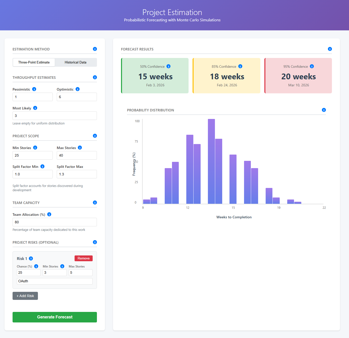Screen dimensions: 349x338
Task: Focus Risk 1 Min Stories field
Action: [55, 273]
